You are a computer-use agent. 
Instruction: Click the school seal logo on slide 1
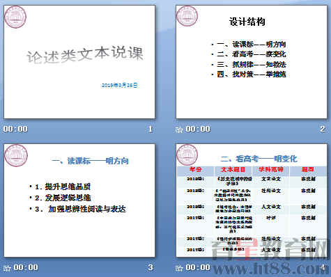(15, 17)
